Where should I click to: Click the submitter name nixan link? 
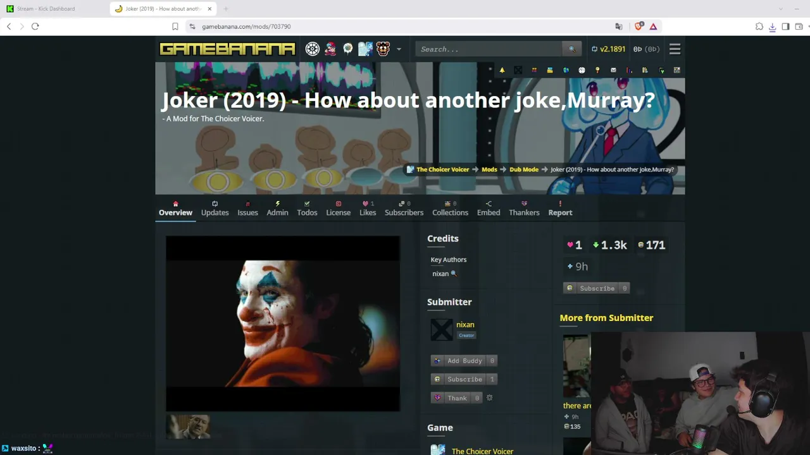coord(465,325)
